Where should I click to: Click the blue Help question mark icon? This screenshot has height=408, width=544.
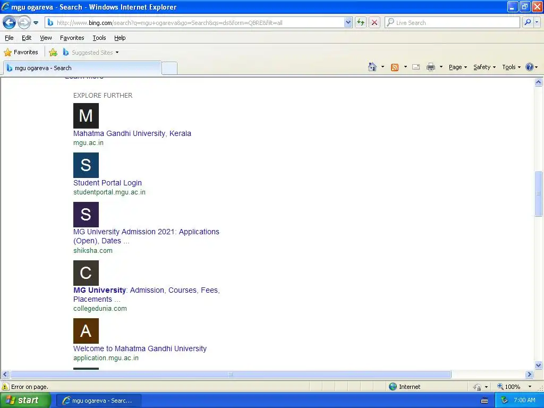click(530, 67)
